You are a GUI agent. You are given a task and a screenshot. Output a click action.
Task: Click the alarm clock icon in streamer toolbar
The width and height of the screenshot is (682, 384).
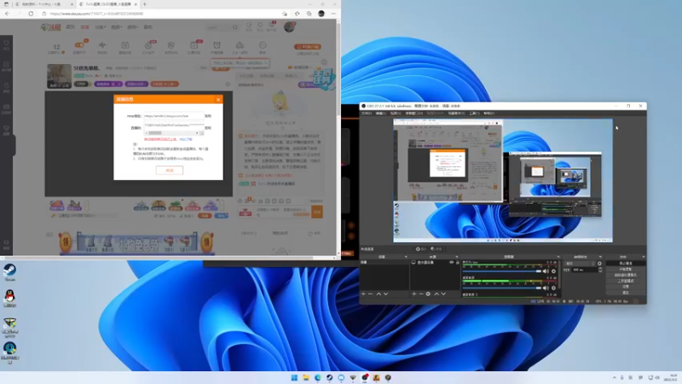pyautogui.click(x=217, y=45)
